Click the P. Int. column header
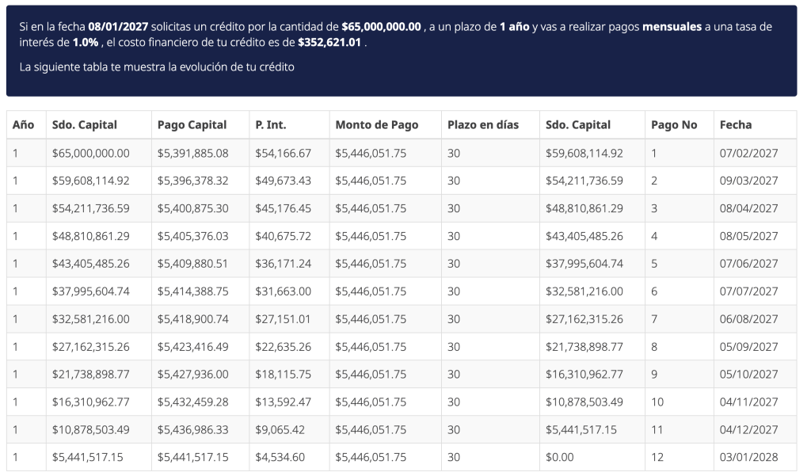This screenshot has width=811, height=476. coord(271,124)
